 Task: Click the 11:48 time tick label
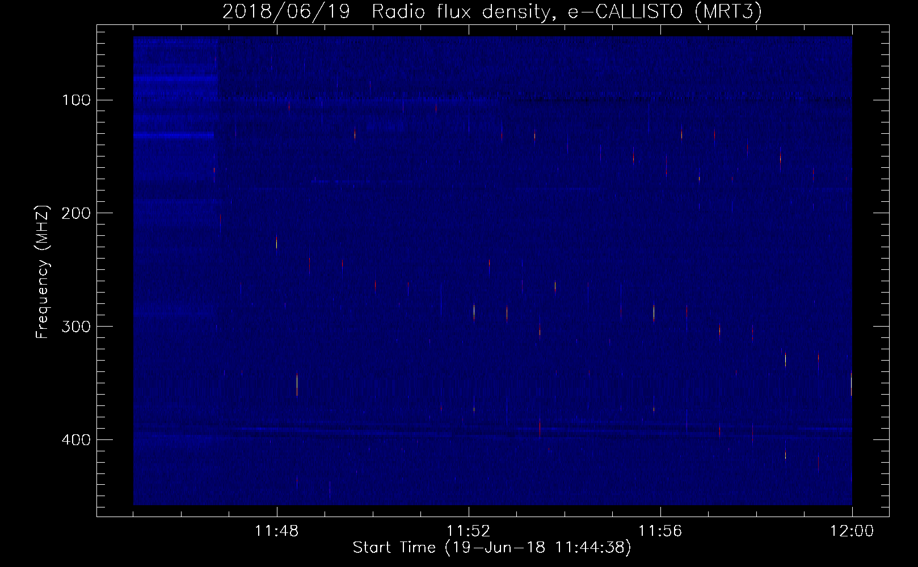click(277, 531)
